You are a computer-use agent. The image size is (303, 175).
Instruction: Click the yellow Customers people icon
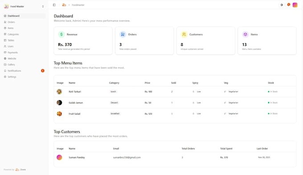(184, 34)
